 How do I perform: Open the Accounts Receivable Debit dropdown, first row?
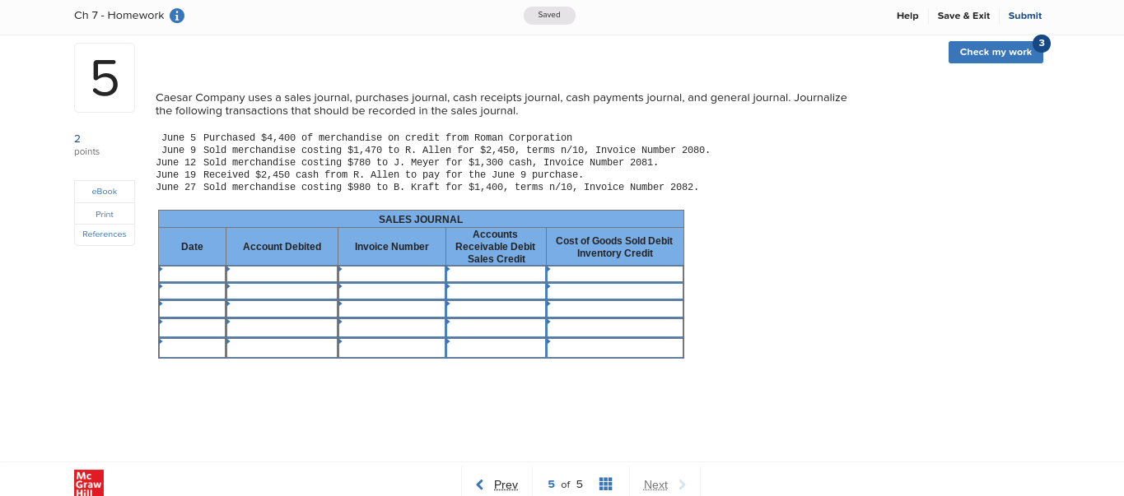[x=495, y=273]
